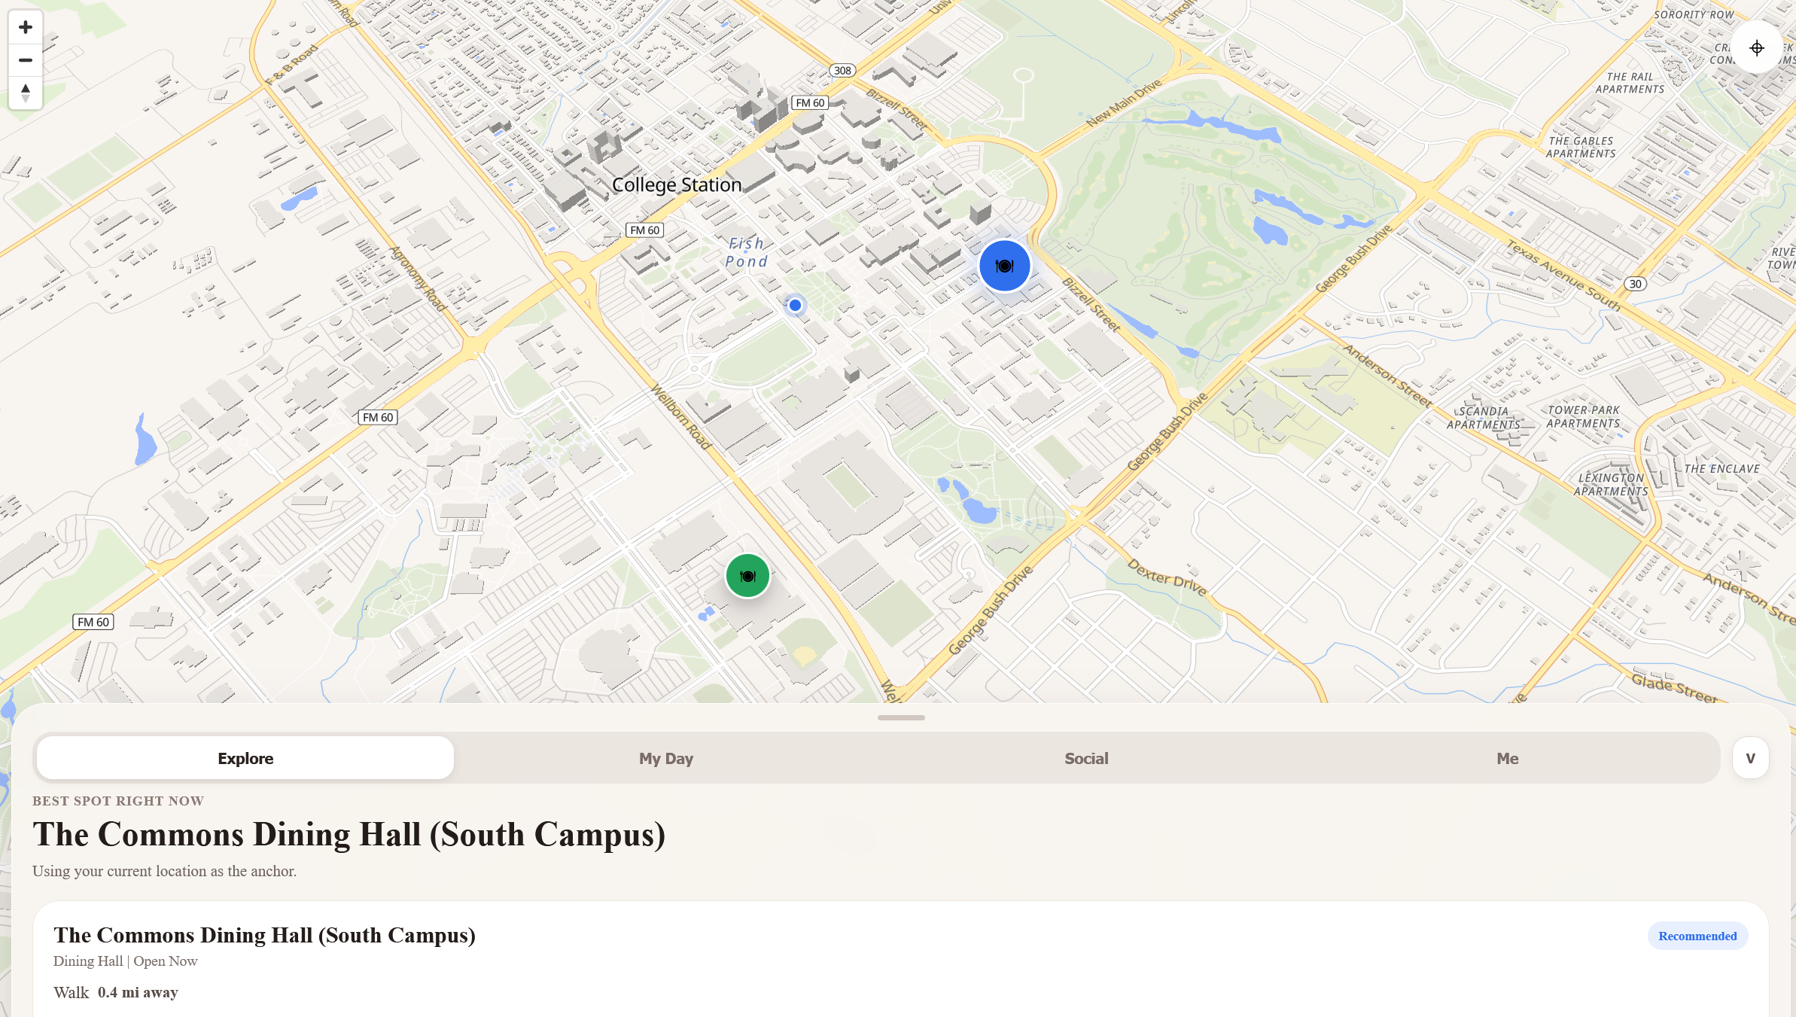Switch to the Explore tab
Screen dimensions: 1796x1017
(245, 758)
